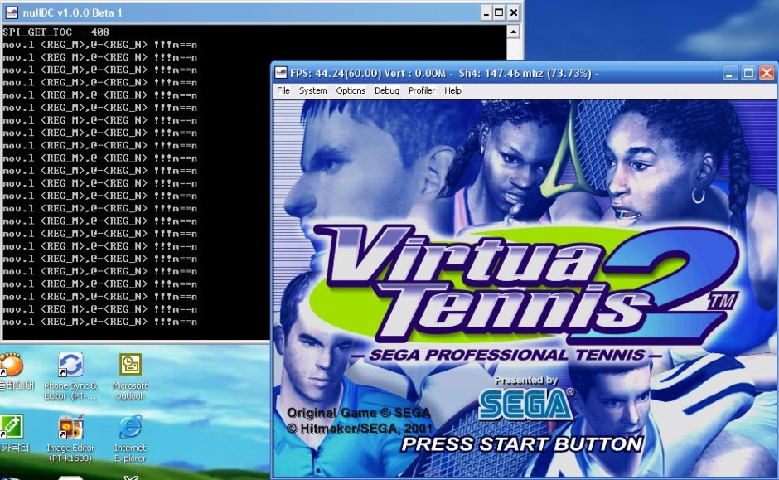Viewport: 779px width, 480px height.
Task: Click the 'Presented by' text
Action: (x=526, y=381)
